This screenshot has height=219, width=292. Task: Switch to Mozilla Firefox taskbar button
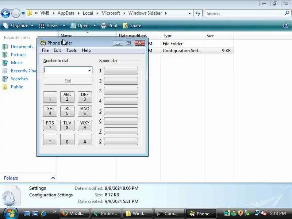(74, 214)
